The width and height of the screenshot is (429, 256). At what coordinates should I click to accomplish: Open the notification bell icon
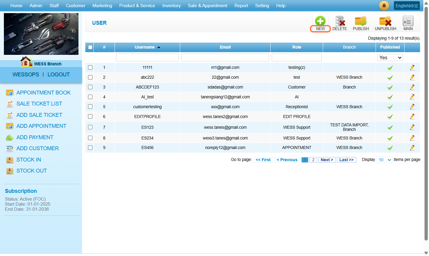point(384,6)
